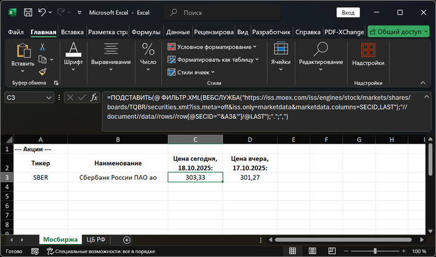Image resolution: width=436 pixels, height=257 pixels.
Task: Open the Шрифт font group
Action: click(73, 57)
